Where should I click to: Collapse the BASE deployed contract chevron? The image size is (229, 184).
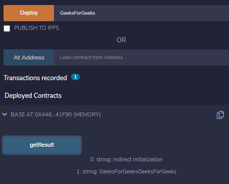pyautogui.click(x=5, y=114)
